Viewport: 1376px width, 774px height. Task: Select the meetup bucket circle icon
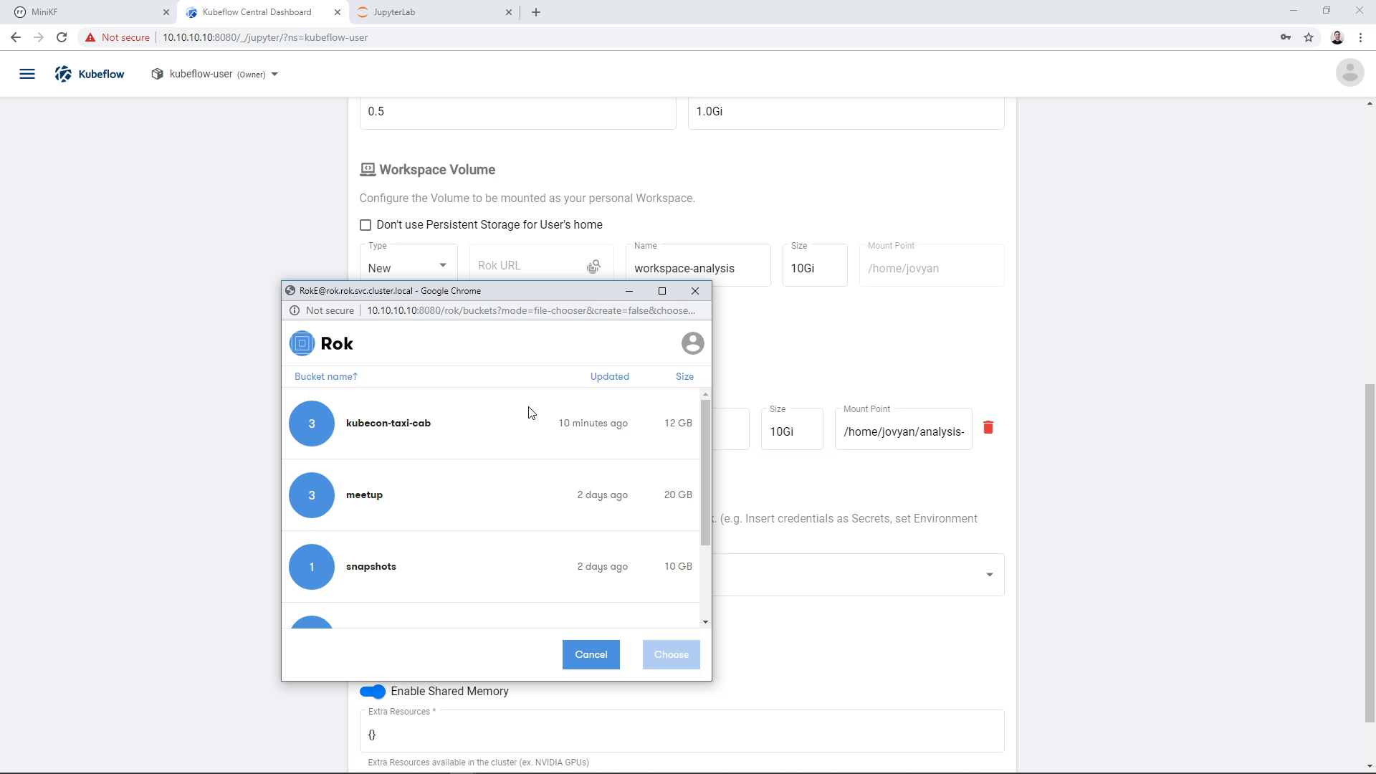[312, 495]
